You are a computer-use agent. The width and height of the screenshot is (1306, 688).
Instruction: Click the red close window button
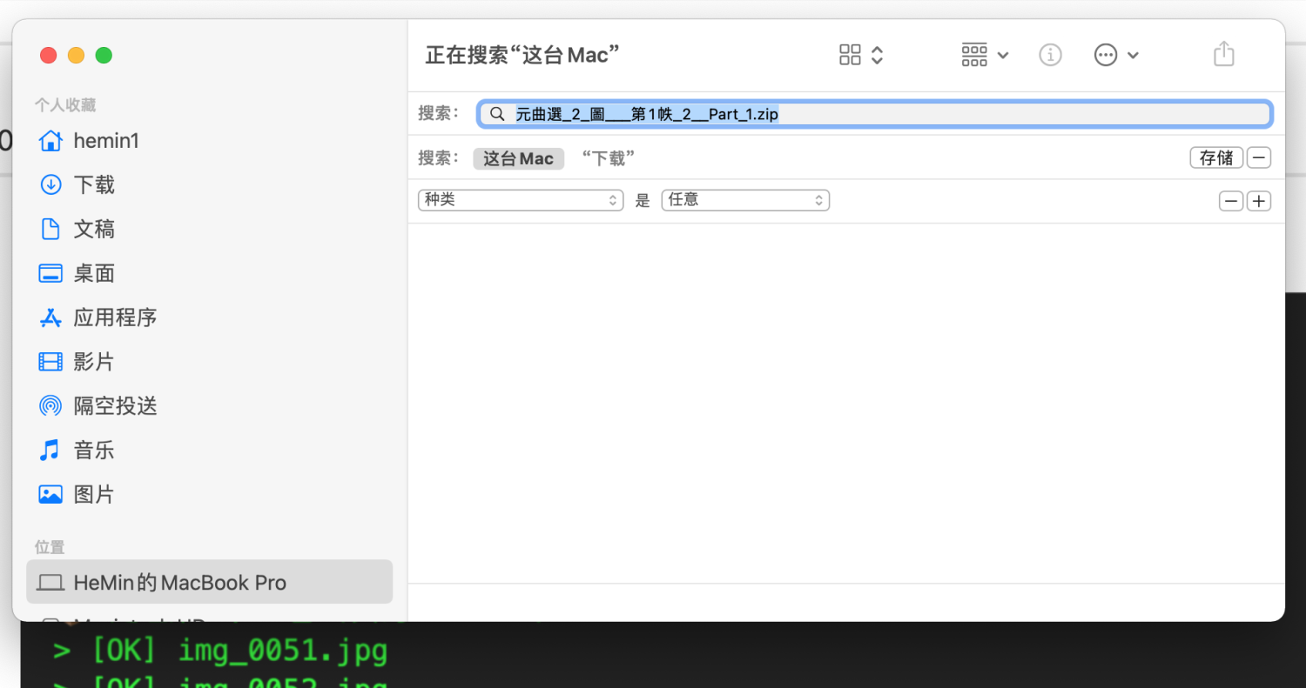pos(48,55)
